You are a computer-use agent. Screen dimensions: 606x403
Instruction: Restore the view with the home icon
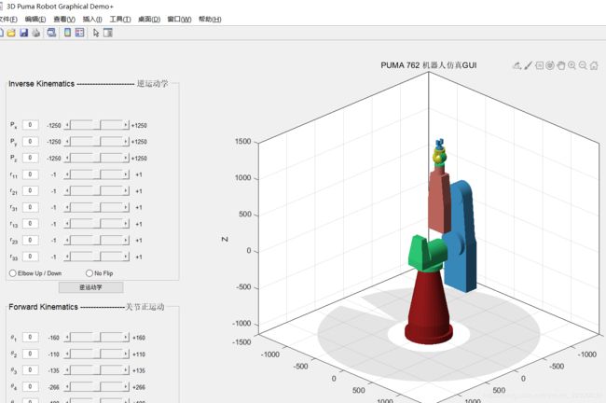point(594,65)
